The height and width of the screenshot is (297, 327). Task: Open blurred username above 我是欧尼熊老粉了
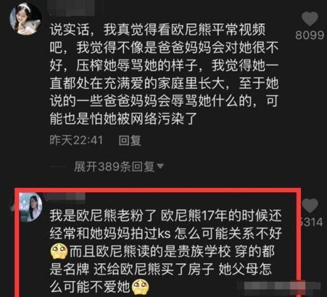click(x=64, y=197)
